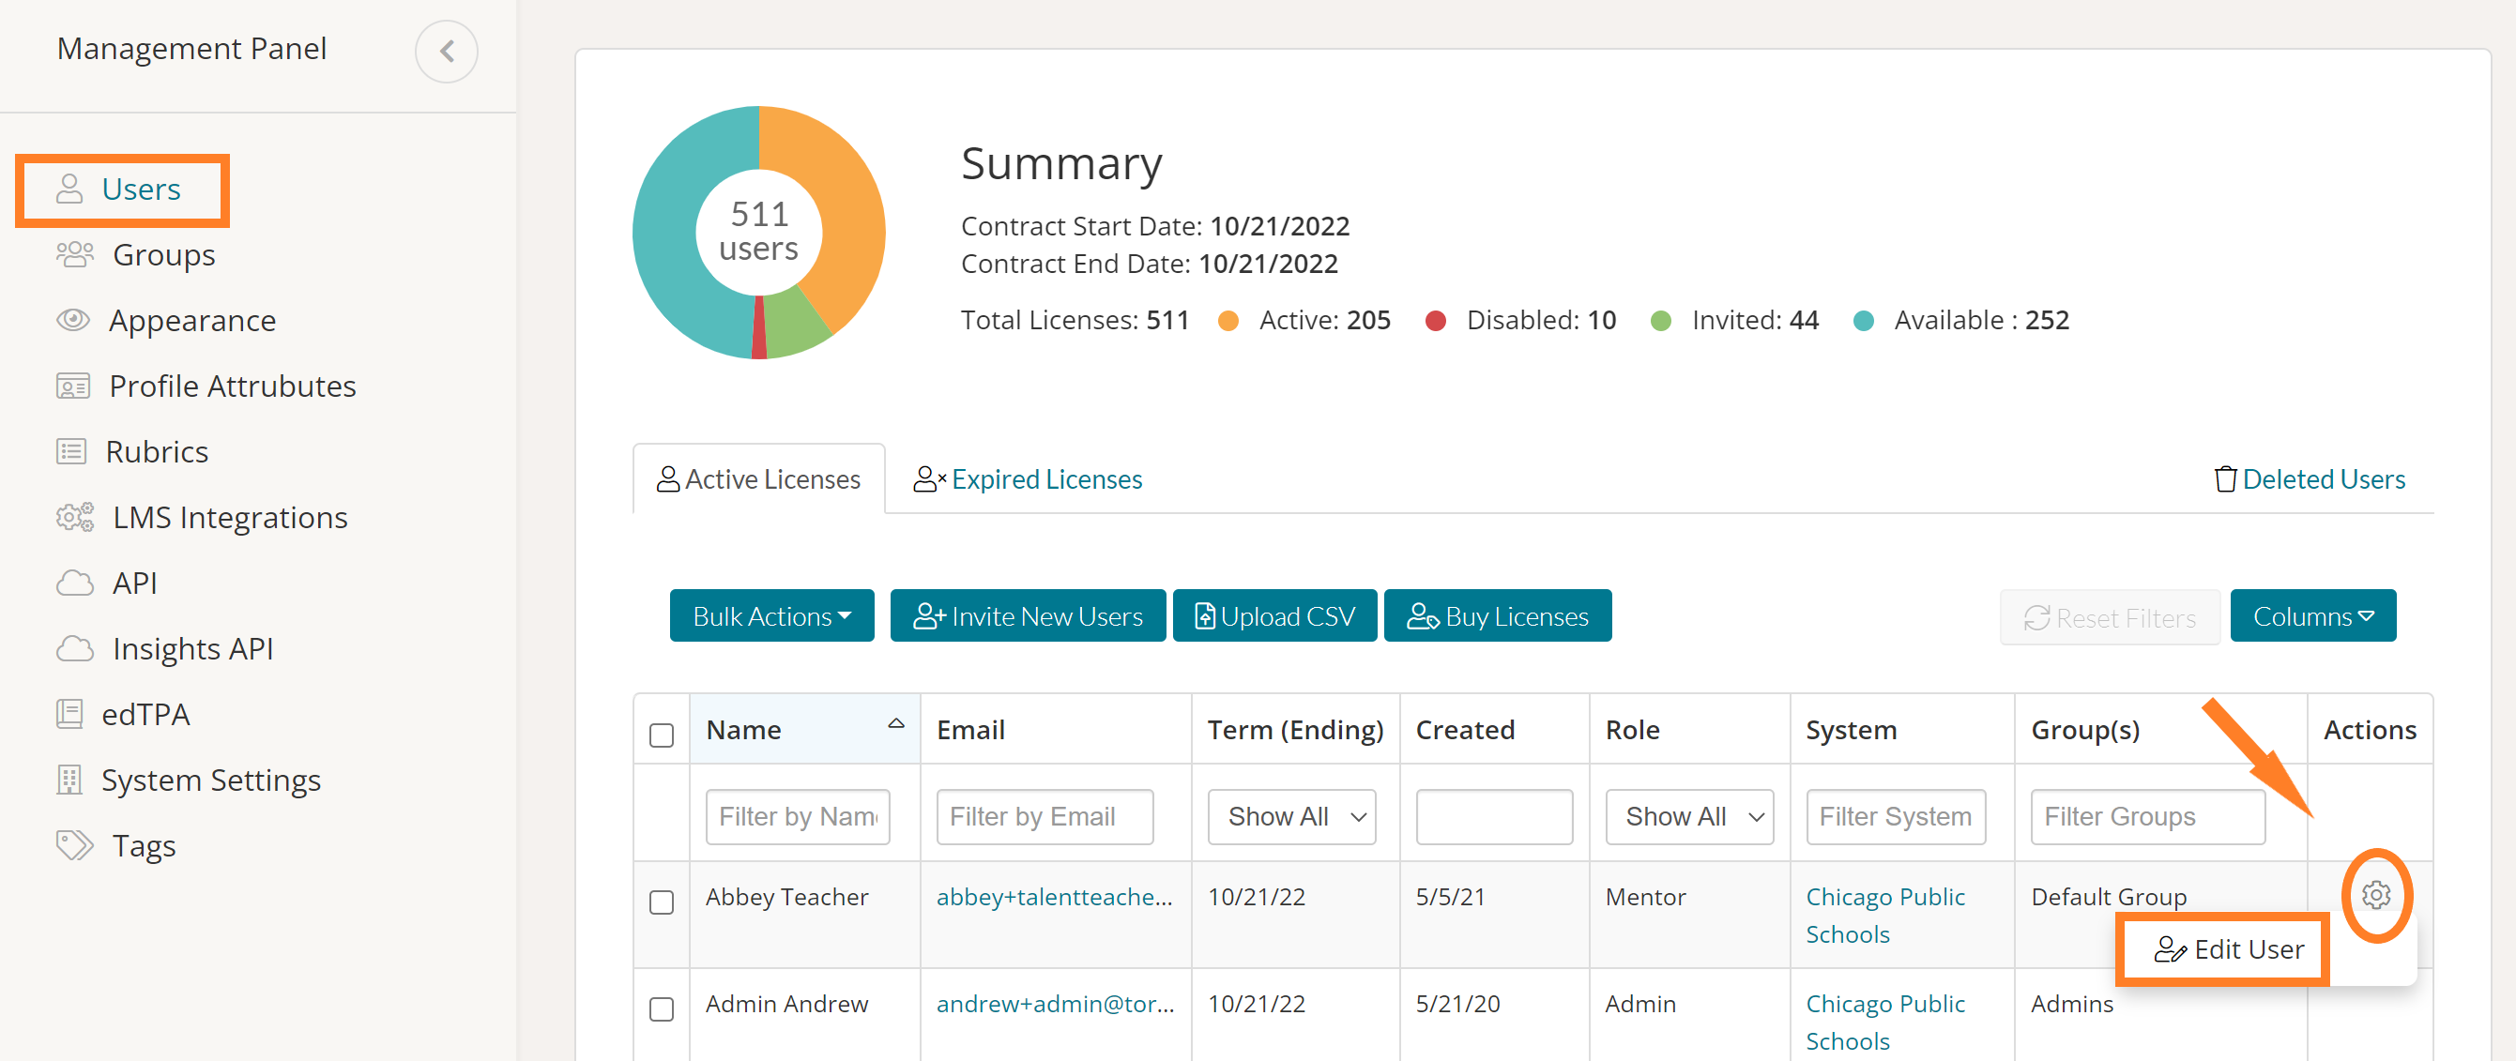Click the Buy Licenses user-tag icon

point(1423,616)
